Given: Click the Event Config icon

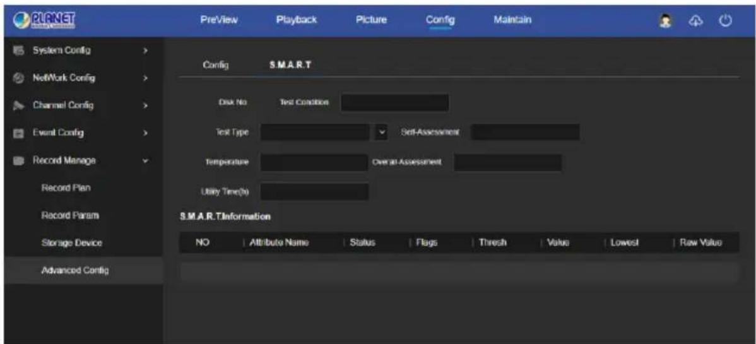Looking at the screenshot, I should pyautogui.click(x=18, y=132).
